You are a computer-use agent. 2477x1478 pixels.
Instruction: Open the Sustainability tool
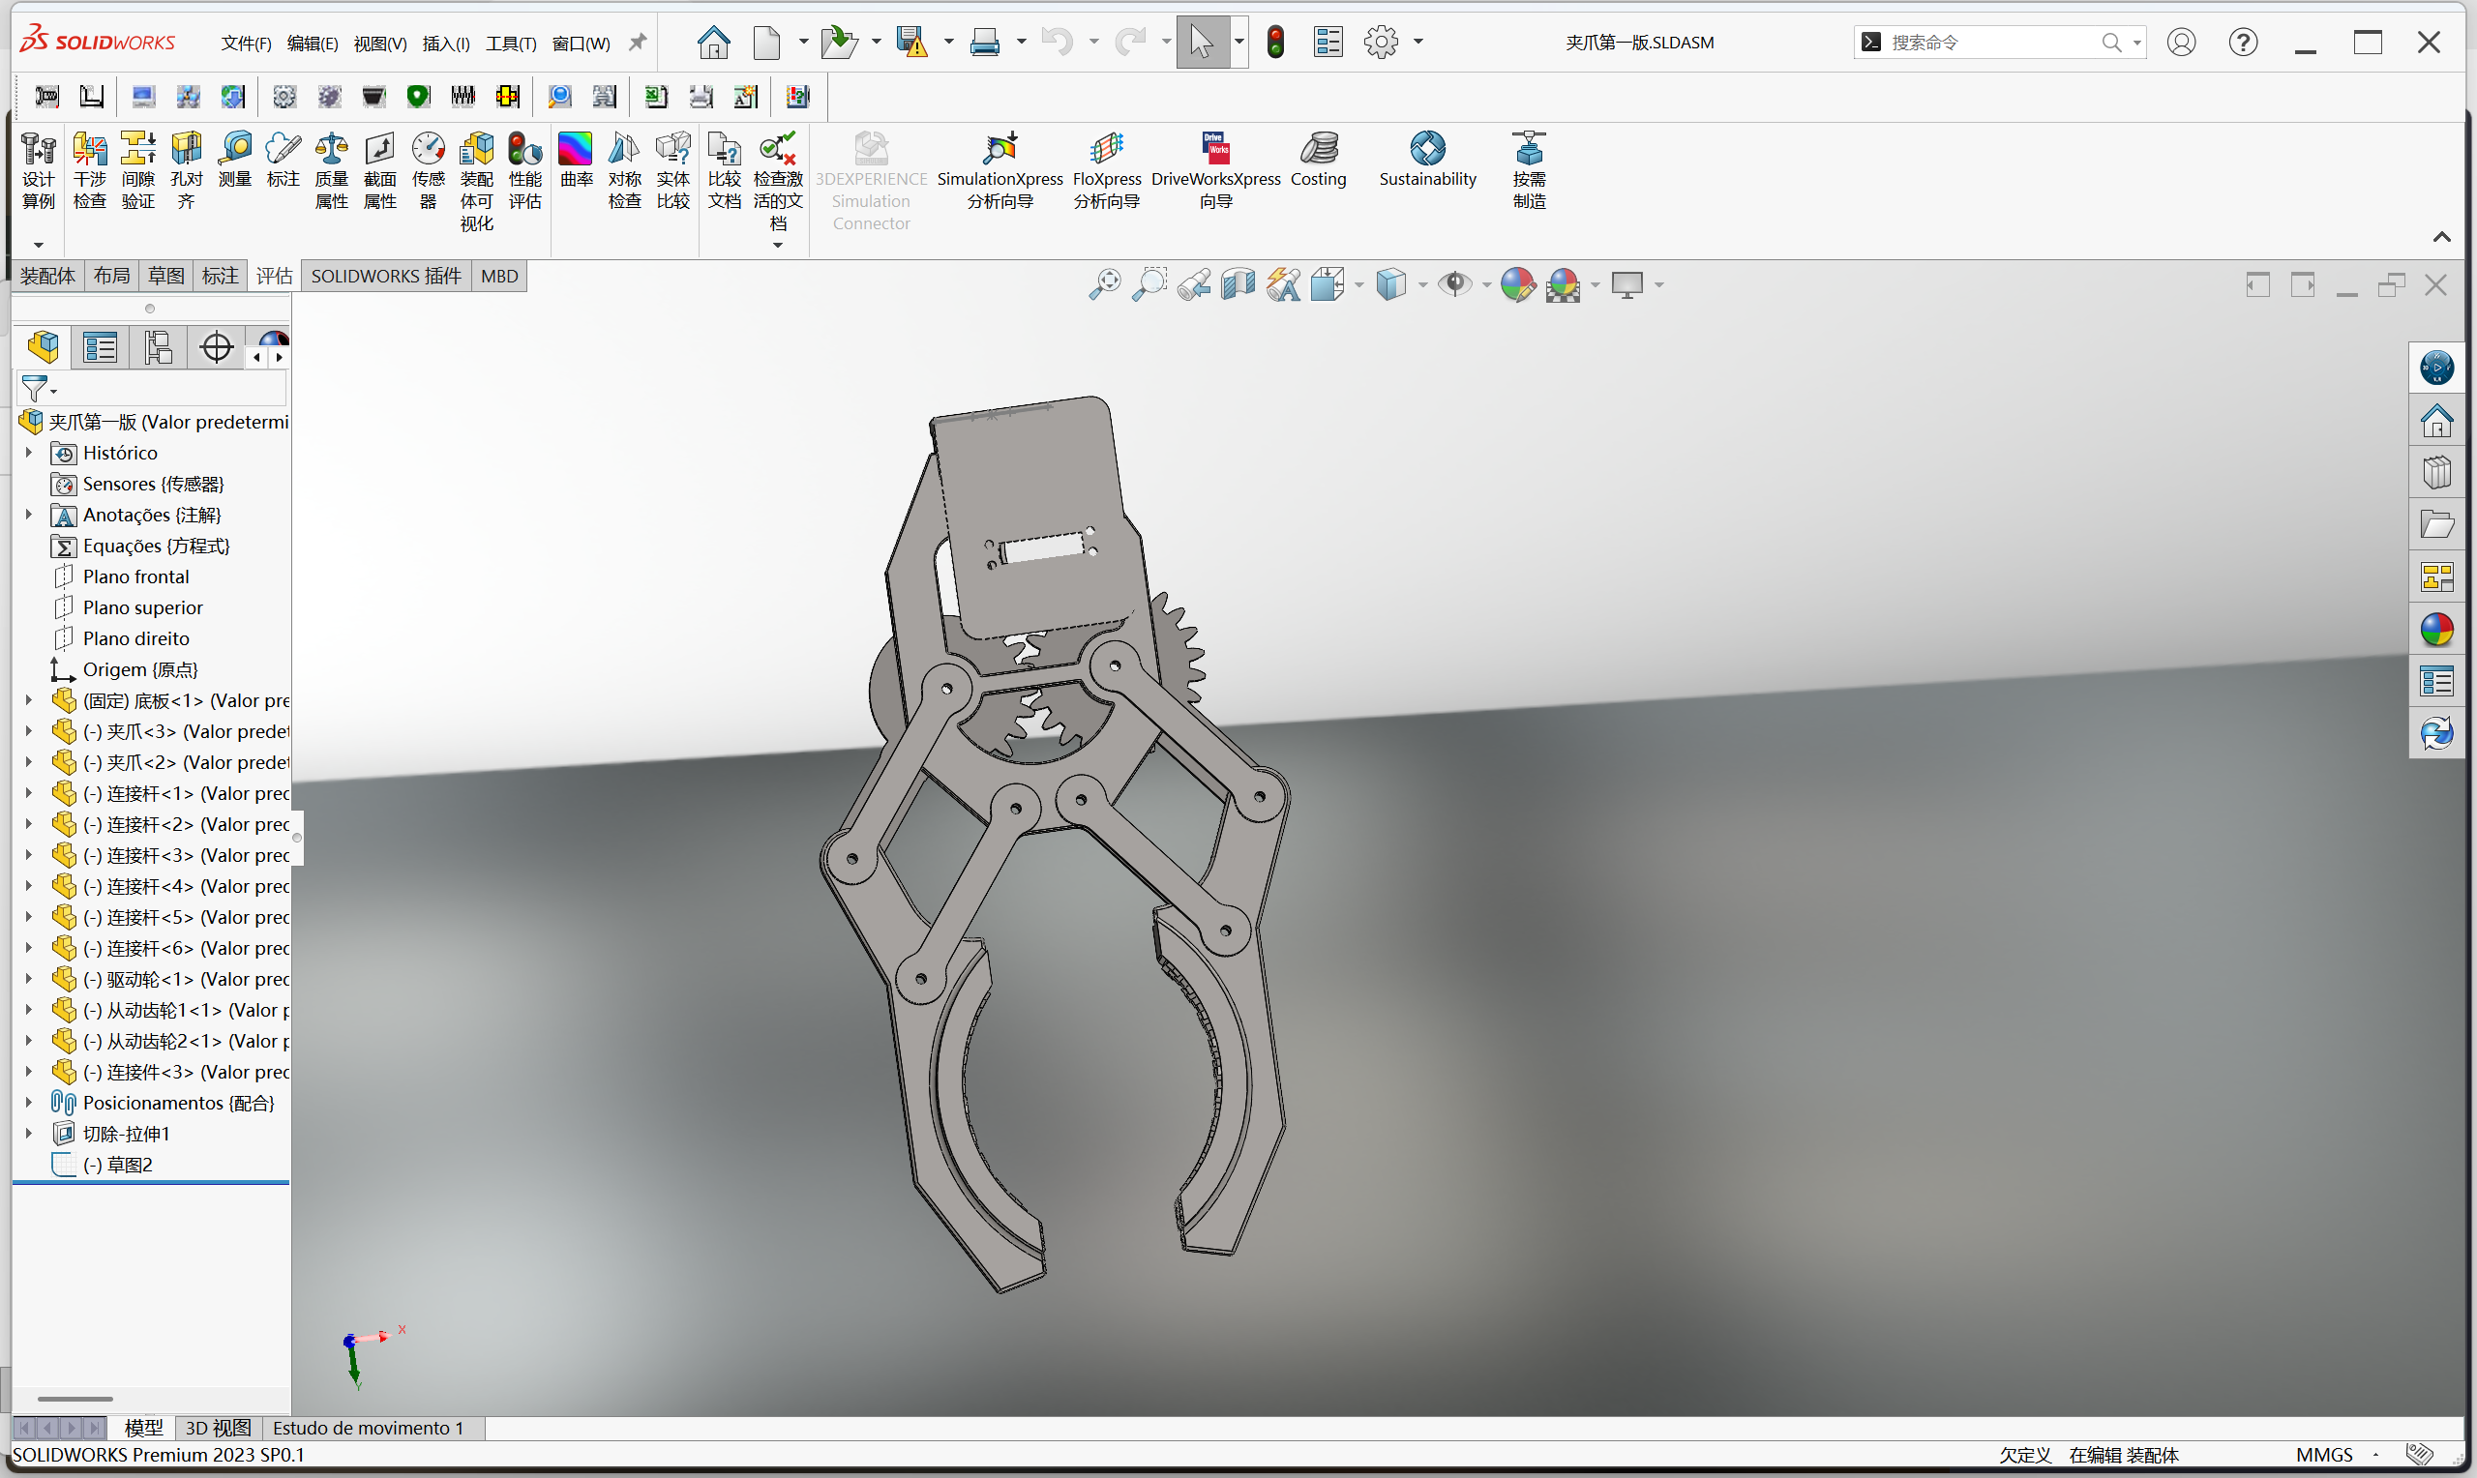(1426, 160)
